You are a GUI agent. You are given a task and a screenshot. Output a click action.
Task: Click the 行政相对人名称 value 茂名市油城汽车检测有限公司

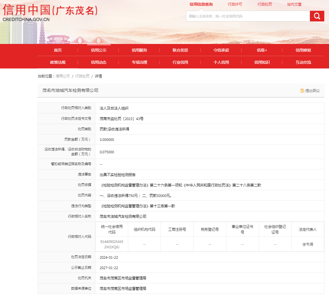[x=123, y=216]
